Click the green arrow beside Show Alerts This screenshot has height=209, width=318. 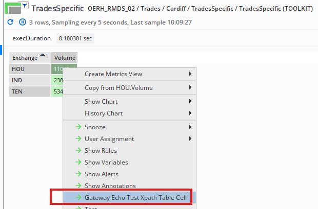(78, 174)
